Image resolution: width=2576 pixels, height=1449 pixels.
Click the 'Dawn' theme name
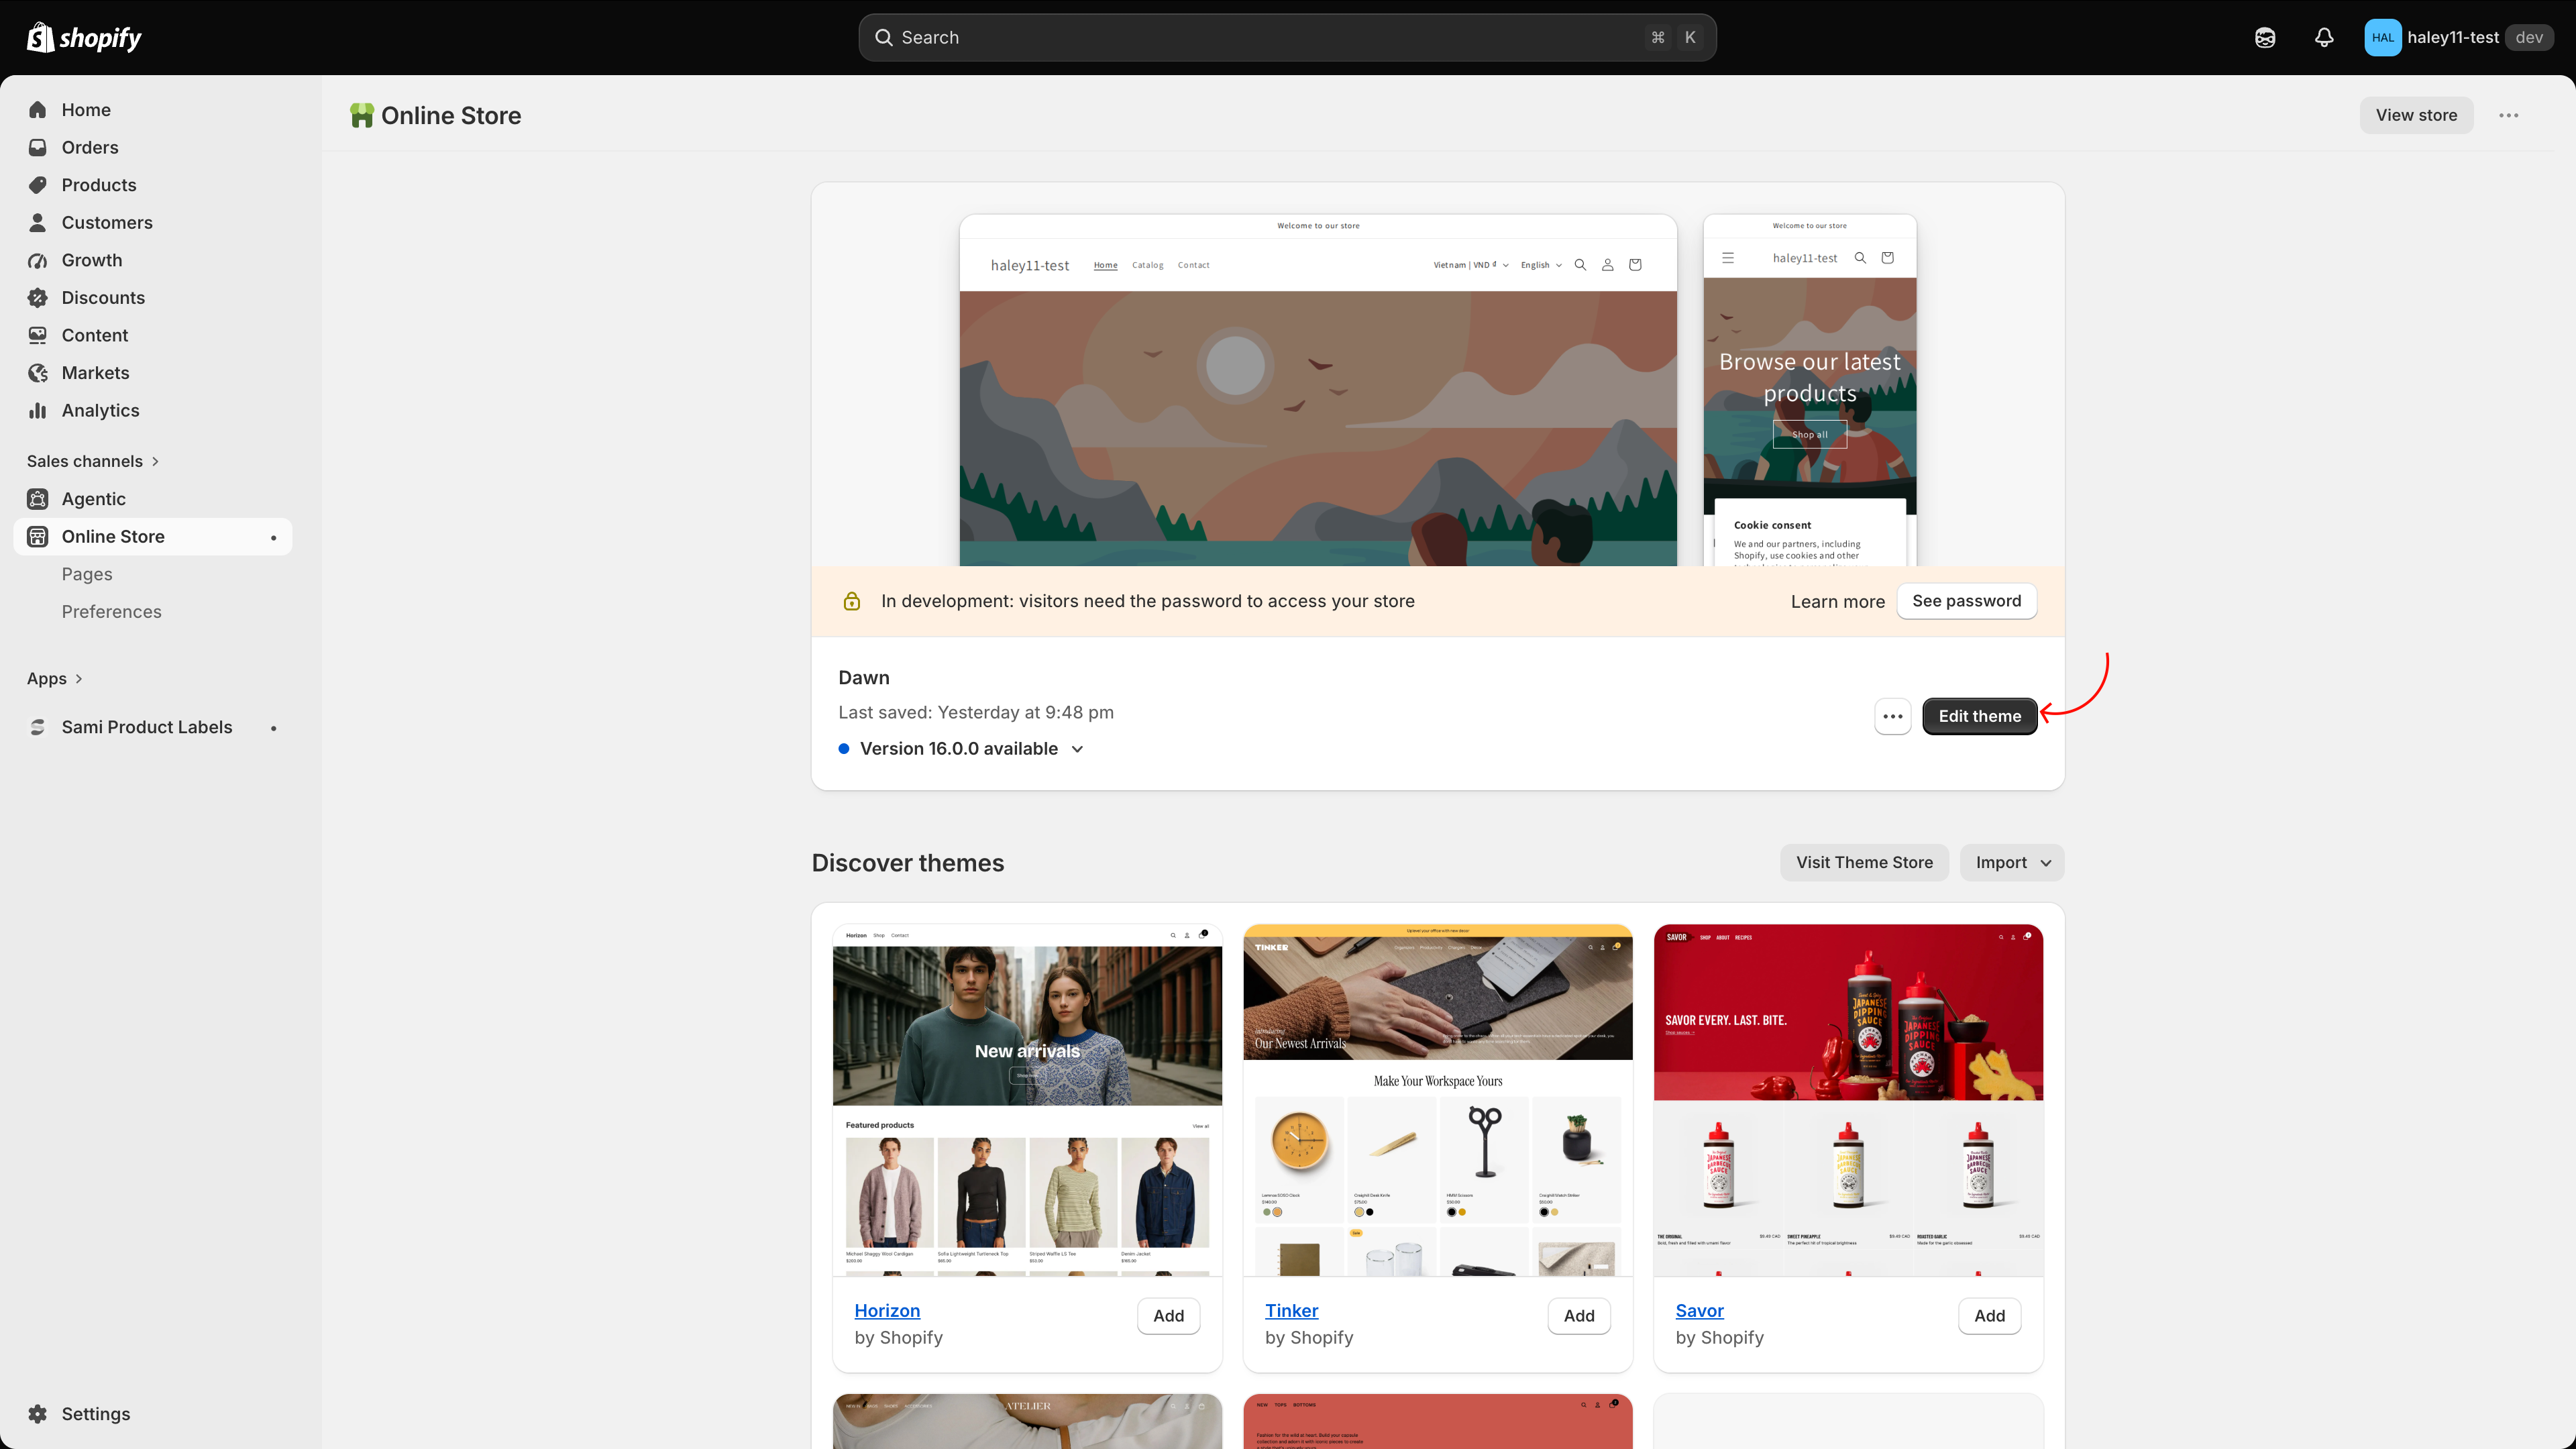pyautogui.click(x=863, y=677)
